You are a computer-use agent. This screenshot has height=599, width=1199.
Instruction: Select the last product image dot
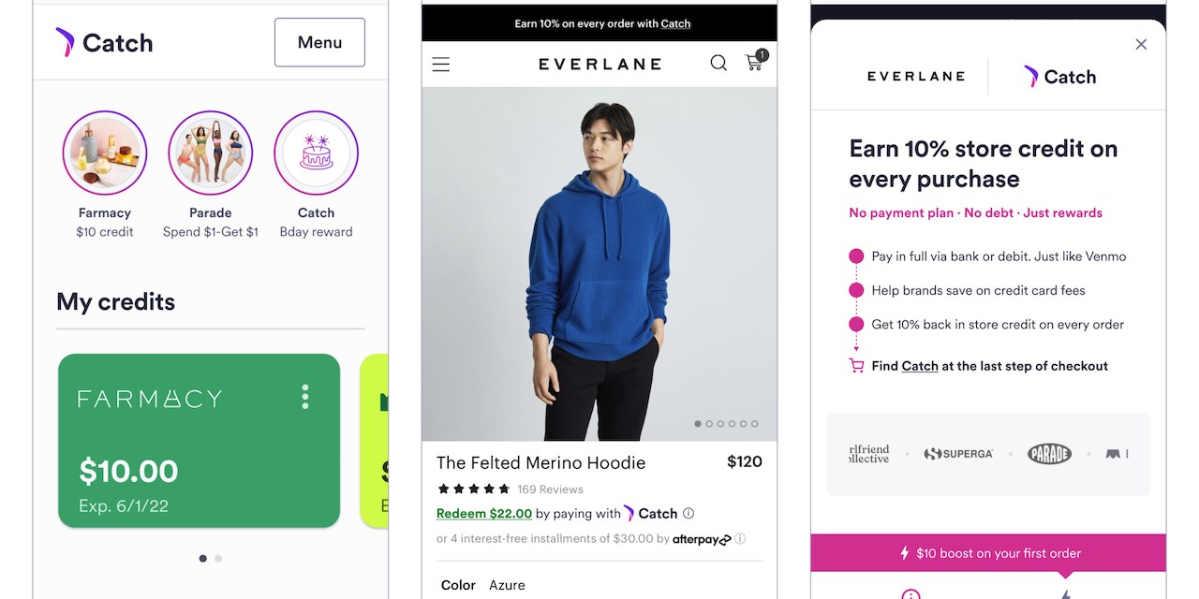(755, 424)
